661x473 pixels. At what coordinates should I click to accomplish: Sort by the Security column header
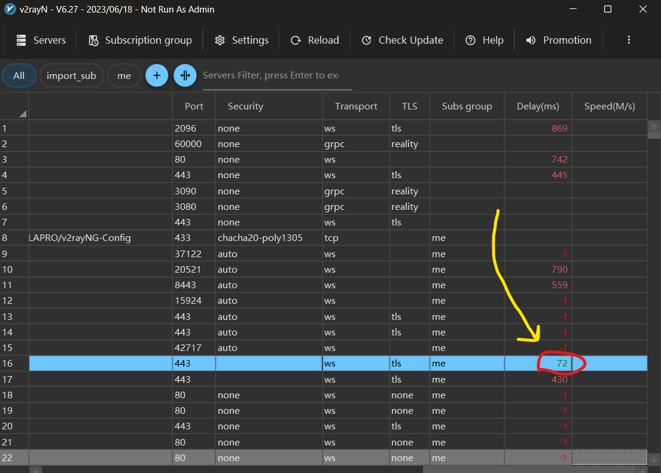[x=269, y=106]
